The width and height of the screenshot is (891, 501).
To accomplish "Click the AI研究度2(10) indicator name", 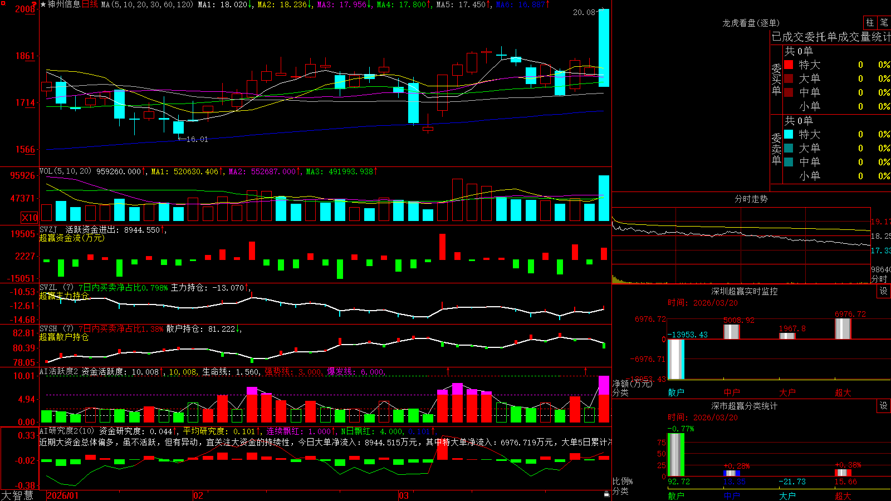I will (67, 431).
